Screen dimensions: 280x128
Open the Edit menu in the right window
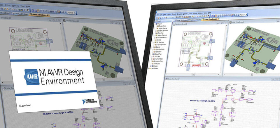[161, 15]
